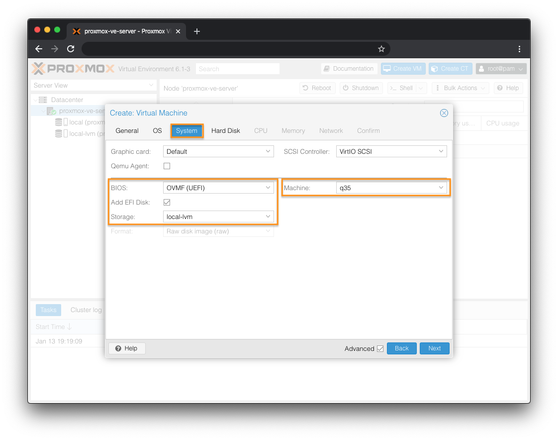Click the Next button
Viewport: 558px width, 440px height.
434,348
